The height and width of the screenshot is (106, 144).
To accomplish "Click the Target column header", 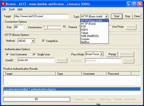I will pos(29,74).
